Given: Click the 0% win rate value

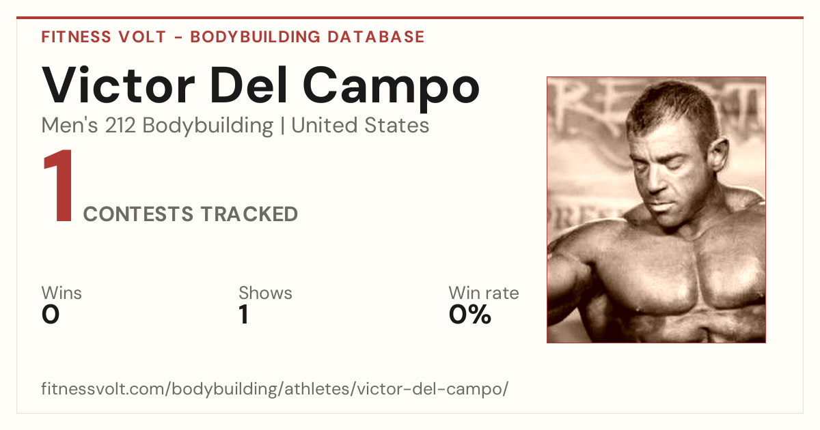Looking at the screenshot, I should [x=470, y=315].
